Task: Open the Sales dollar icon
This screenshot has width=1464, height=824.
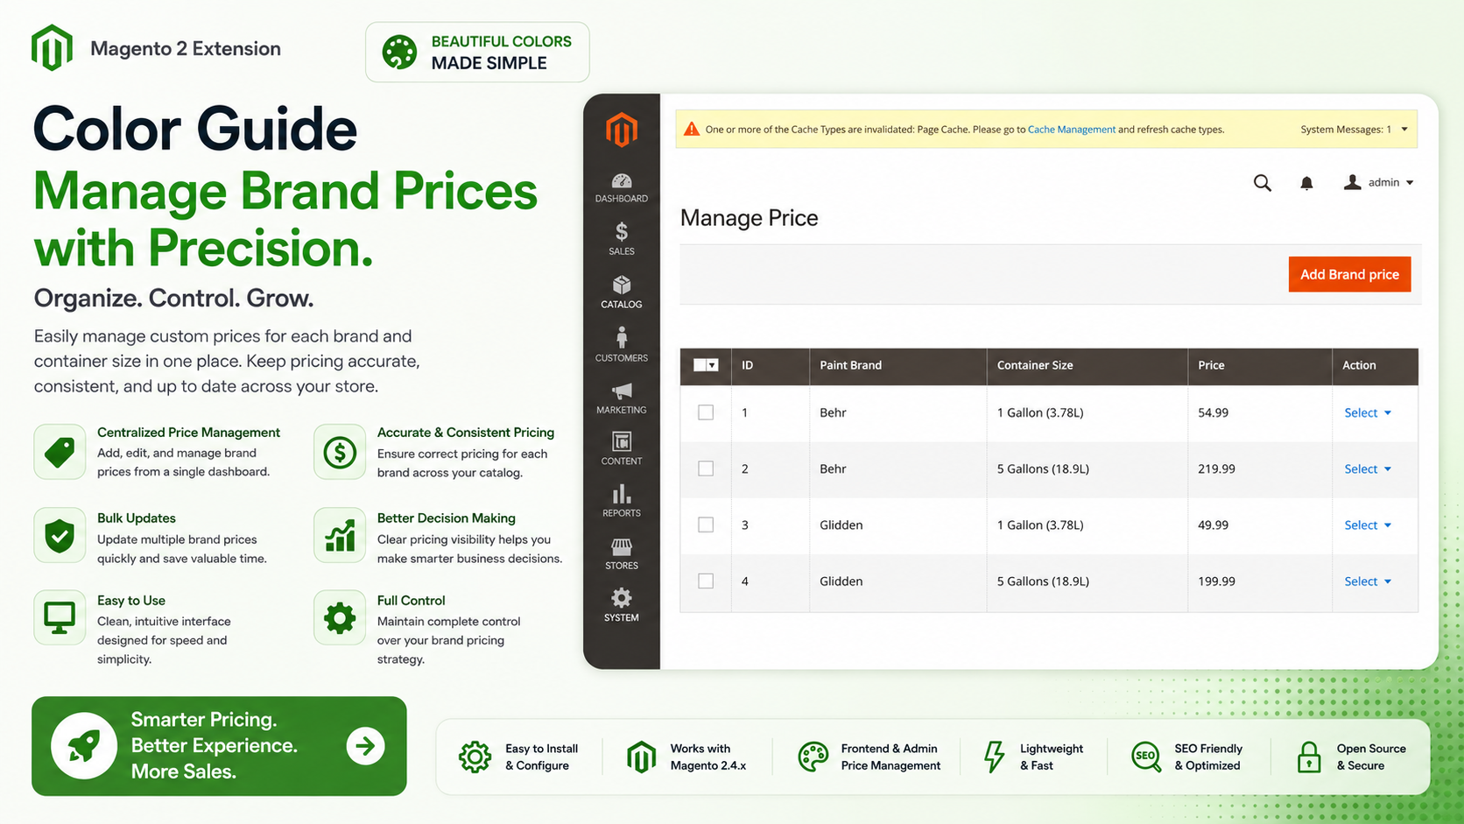Action: coord(622,232)
